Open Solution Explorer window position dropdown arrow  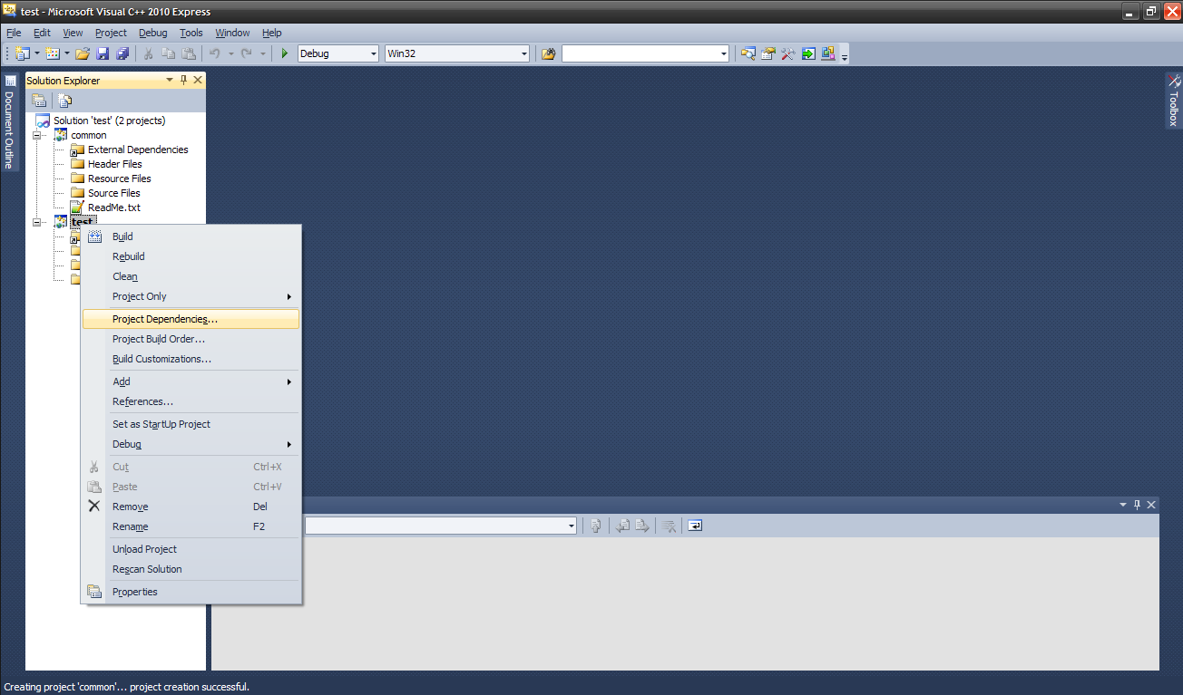[x=169, y=80]
